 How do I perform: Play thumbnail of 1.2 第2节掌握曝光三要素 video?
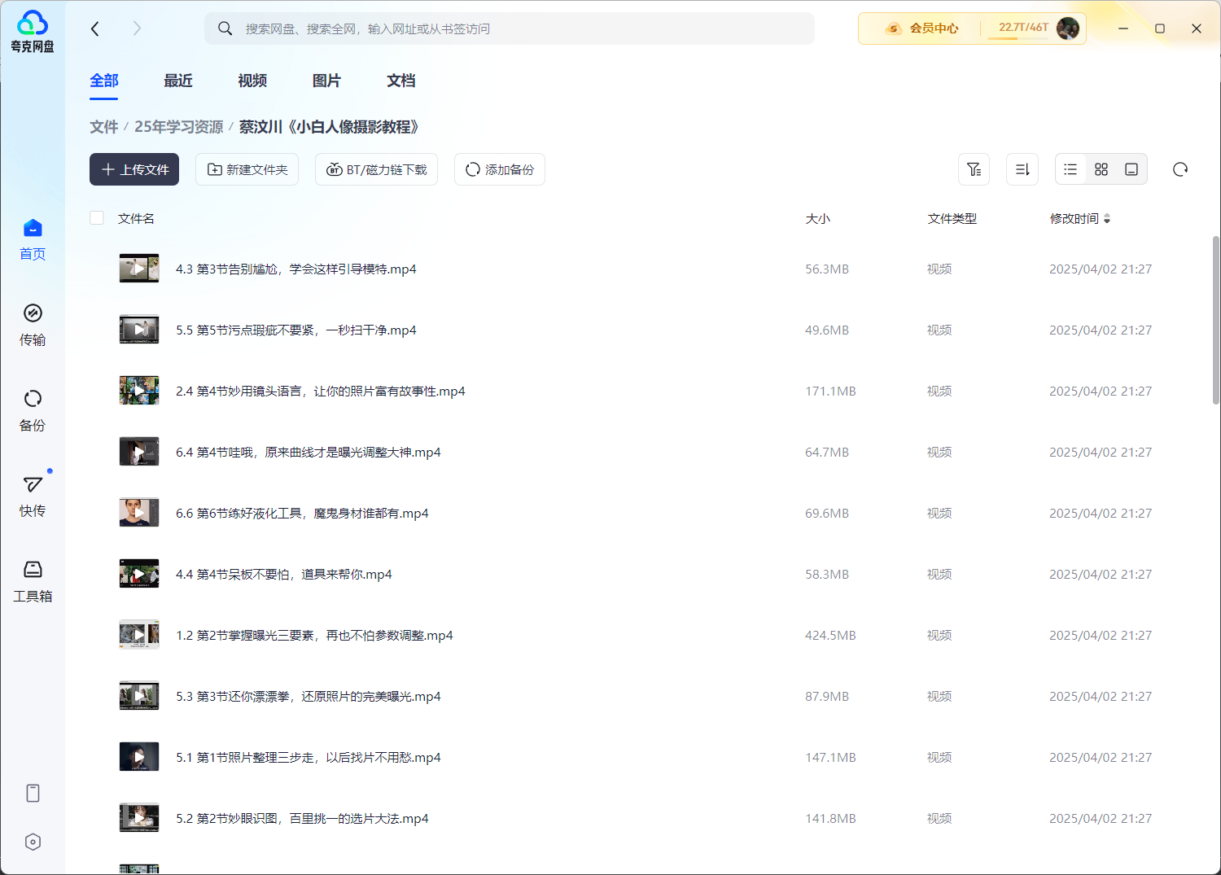click(139, 635)
